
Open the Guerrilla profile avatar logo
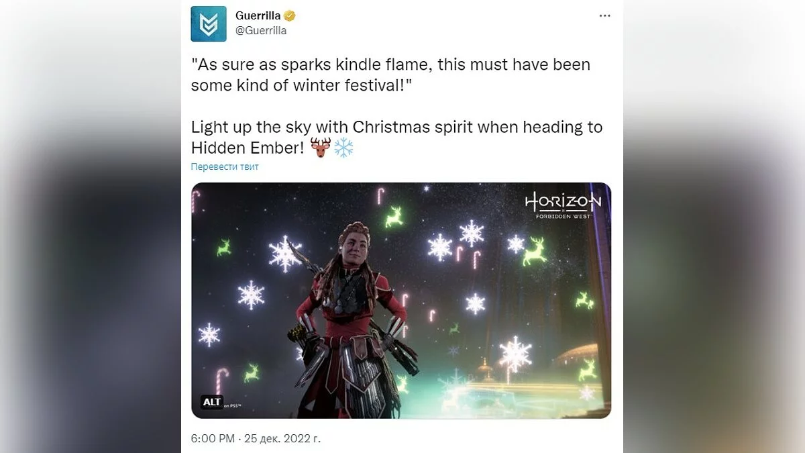point(209,23)
